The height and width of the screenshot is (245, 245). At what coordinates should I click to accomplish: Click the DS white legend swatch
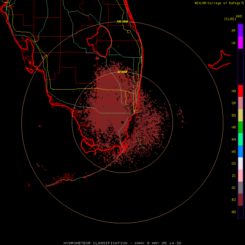point(240,163)
